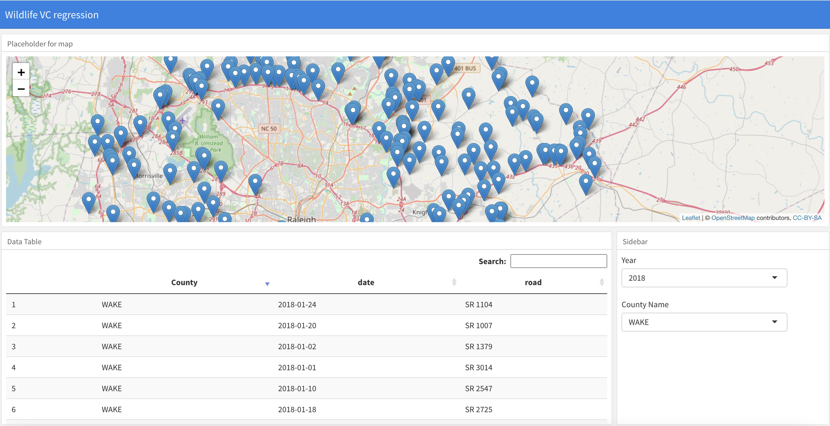Click the Year dropdown arrow
This screenshot has height=426, width=830.
[774, 278]
